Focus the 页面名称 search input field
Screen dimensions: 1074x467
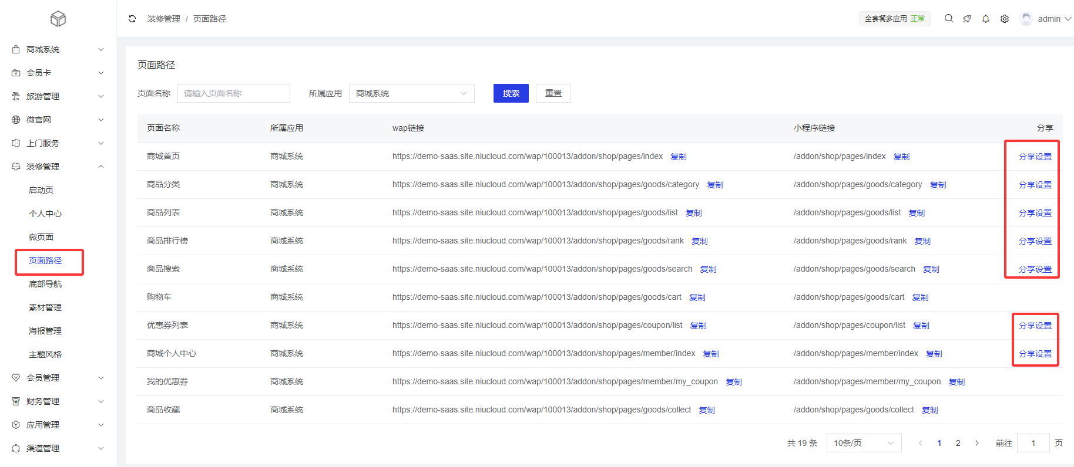[234, 93]
